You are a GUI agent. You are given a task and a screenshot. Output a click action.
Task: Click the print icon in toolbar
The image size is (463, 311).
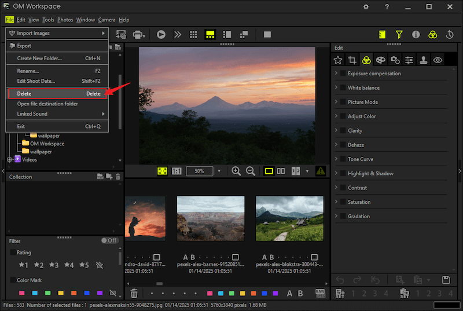tap(139, 35)
